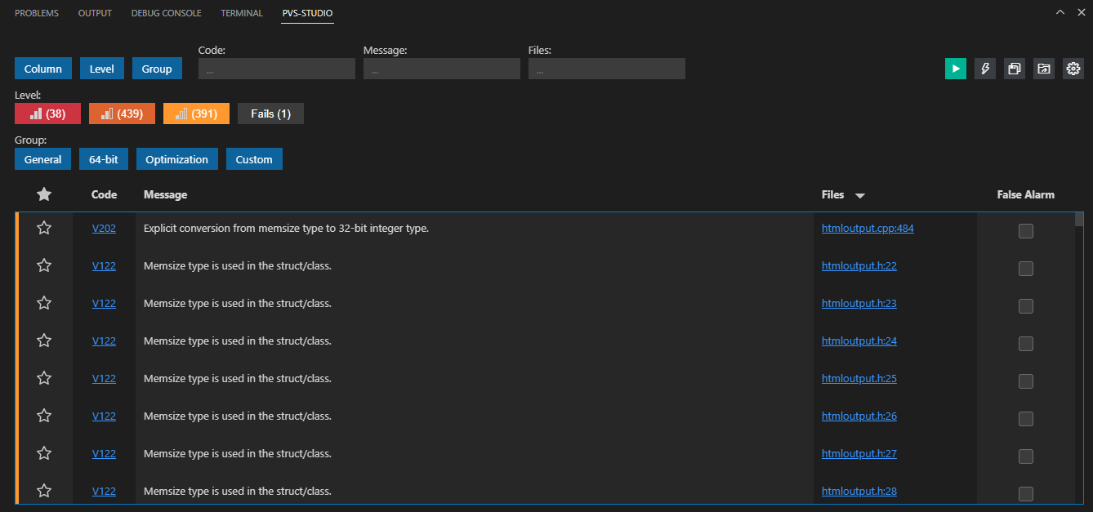Filter by Low level warnings (391)
Screen dimensions: 1093x512
point(196,113)
